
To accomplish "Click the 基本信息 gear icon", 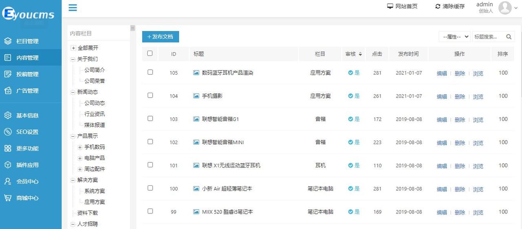I will 8,116.
